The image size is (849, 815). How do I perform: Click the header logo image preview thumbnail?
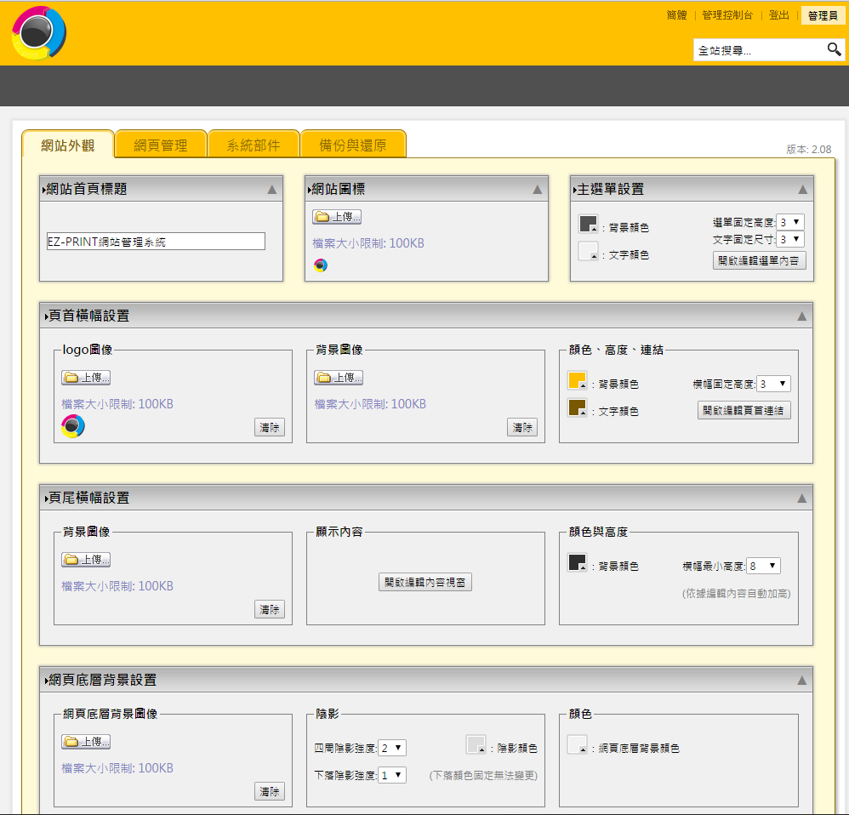pos(73,426)
